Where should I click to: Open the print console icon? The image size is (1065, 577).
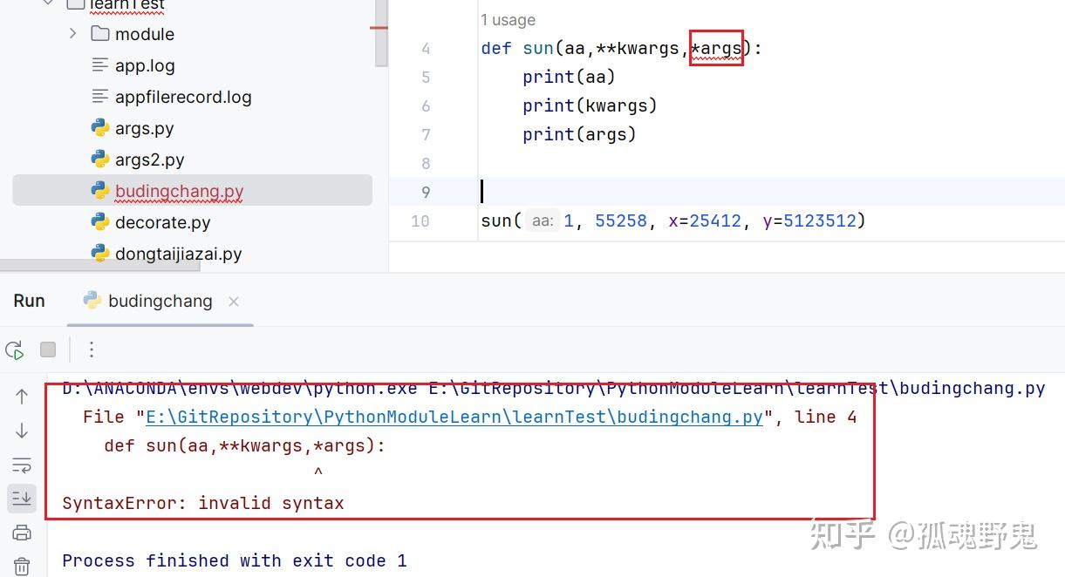click(x=22, y=532)
